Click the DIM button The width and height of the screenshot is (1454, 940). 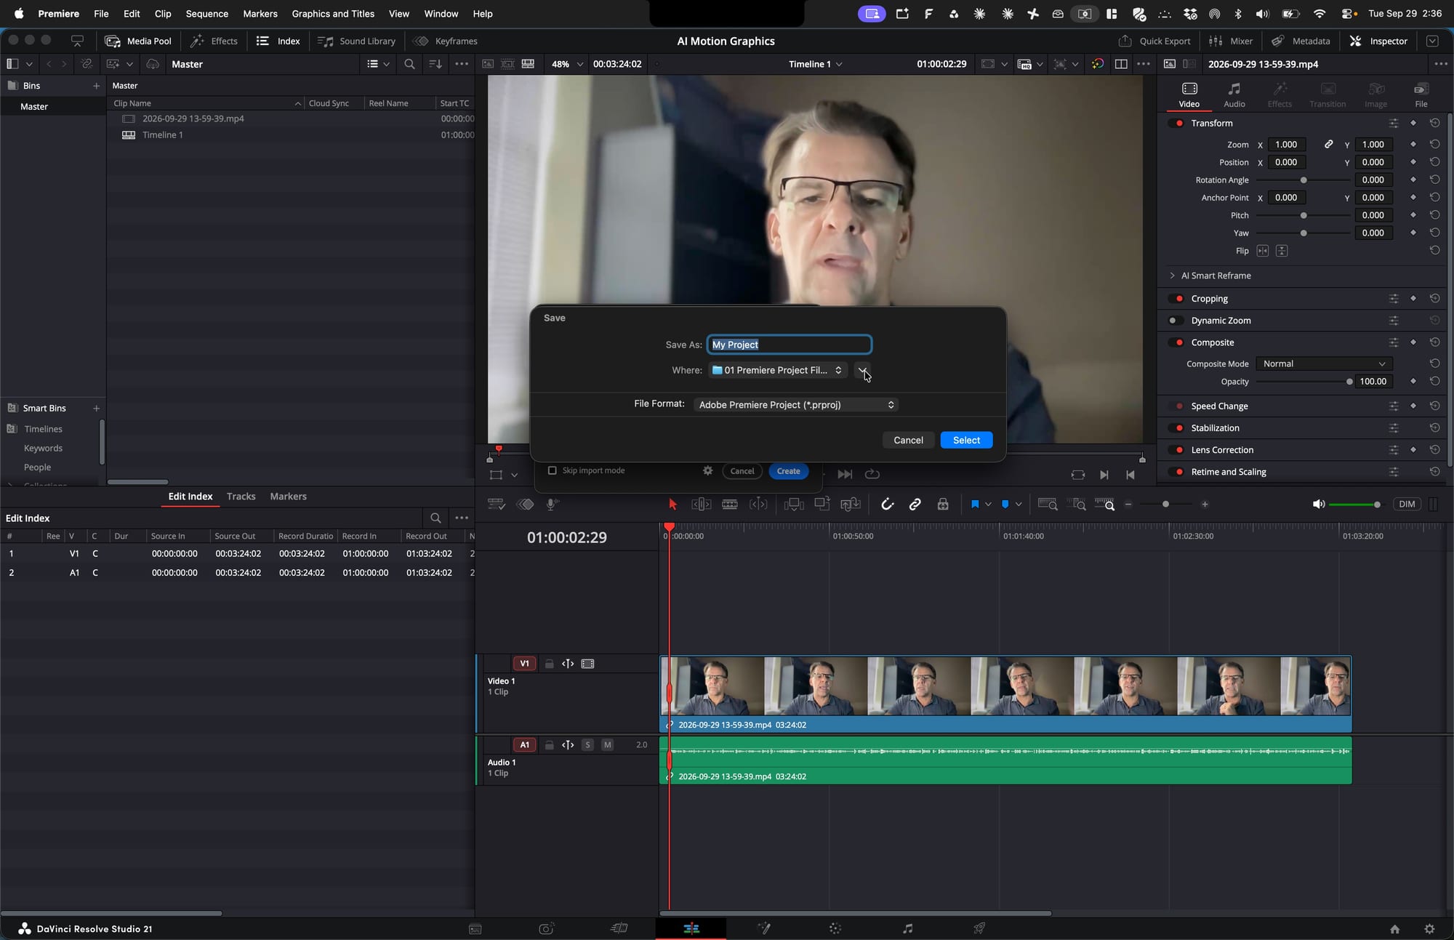[1407, 505]
